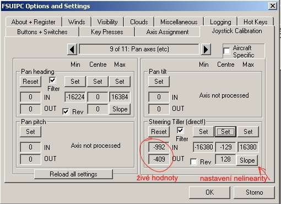Close the FSUIPC Options window
This screenshot has height=204, width=281.
click(x=273, y=6)
